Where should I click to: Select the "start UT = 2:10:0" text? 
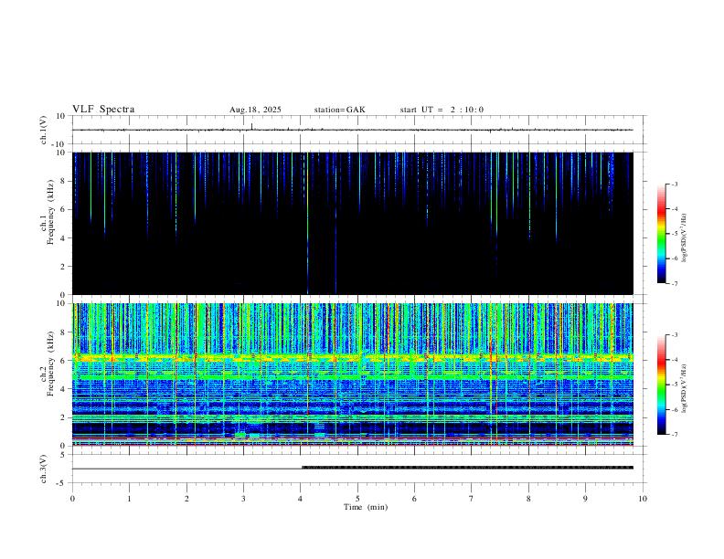click(442, 110)
